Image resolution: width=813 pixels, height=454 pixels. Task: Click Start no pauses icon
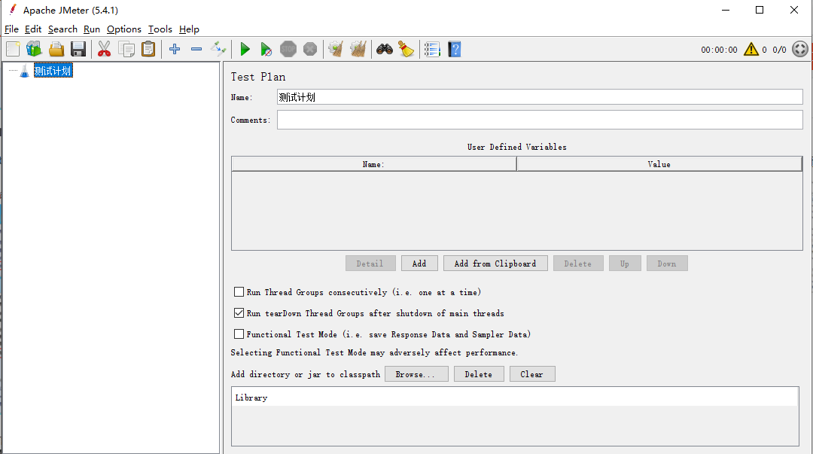266,49
